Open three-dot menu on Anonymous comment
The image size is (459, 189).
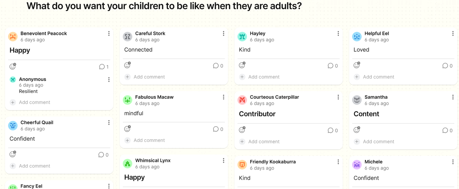109,80
